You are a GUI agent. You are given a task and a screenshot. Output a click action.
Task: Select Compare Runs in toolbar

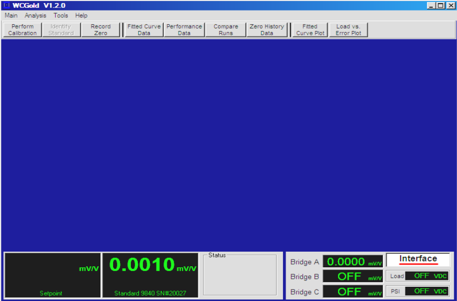[x=226, y=30]
